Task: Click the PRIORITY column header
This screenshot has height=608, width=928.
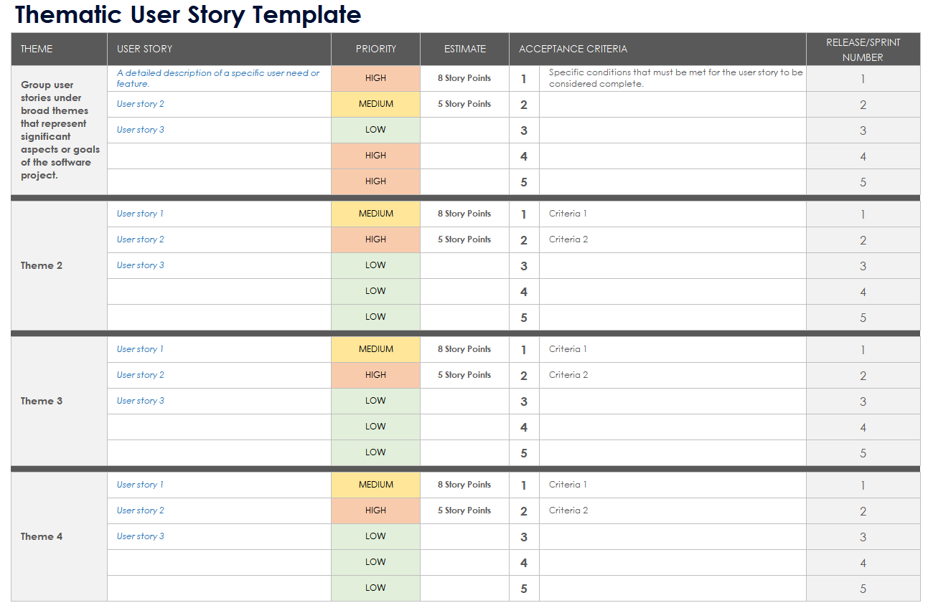Action: (375, 49)
